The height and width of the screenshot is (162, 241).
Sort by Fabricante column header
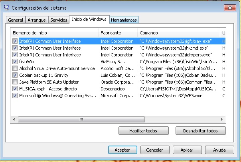[118, 33]
